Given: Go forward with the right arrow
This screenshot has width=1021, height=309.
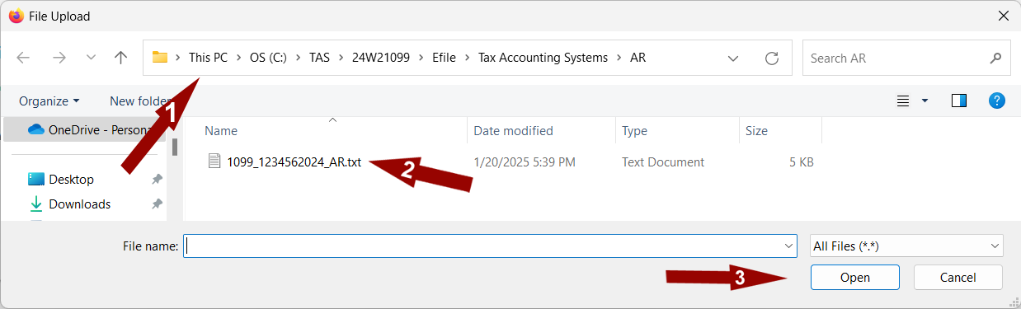Looking at the screenshot, I should pyautogui.click(x=59, y=58).
